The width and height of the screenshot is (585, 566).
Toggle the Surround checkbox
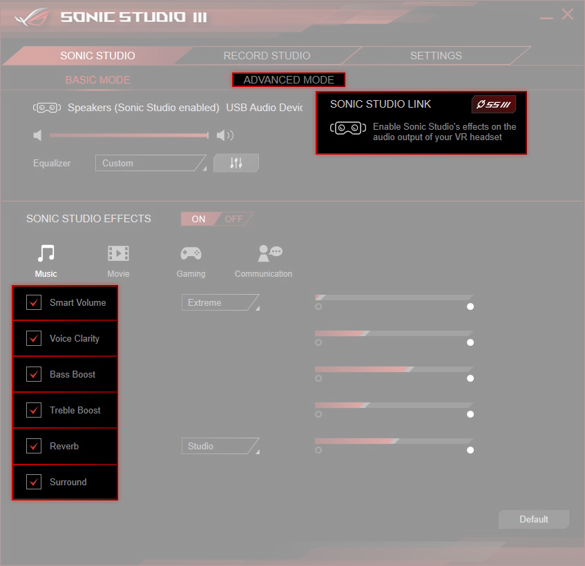click(34, 482)
